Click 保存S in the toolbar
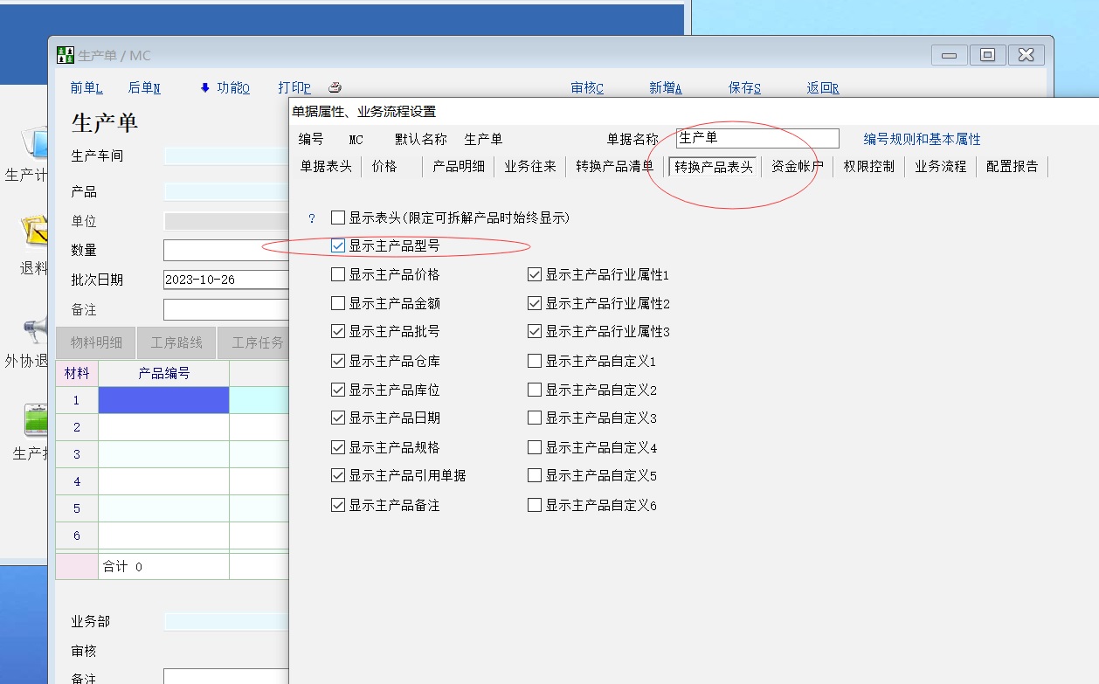1099x684 pixels. coord(744,87)
